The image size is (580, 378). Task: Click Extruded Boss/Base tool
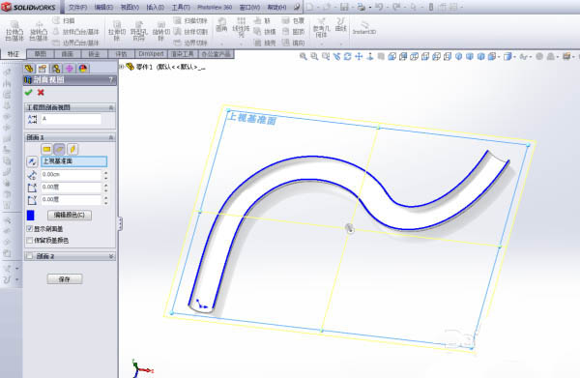pyautogui.click(x=14, y=31)
